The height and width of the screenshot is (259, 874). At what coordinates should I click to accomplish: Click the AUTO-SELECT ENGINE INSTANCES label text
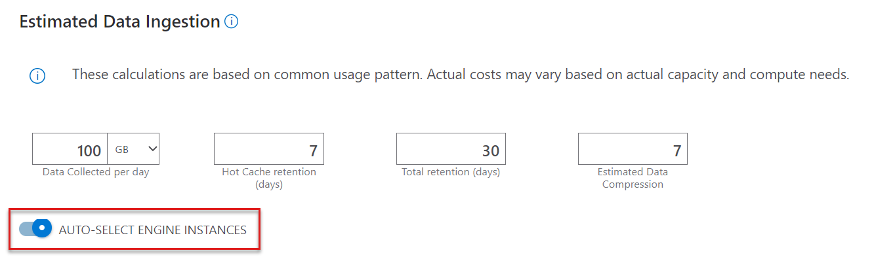[x=153, y=230]
